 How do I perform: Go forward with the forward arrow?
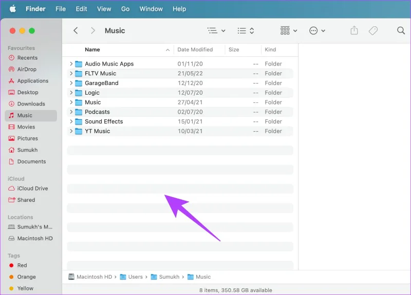click(x=92, y=31)
